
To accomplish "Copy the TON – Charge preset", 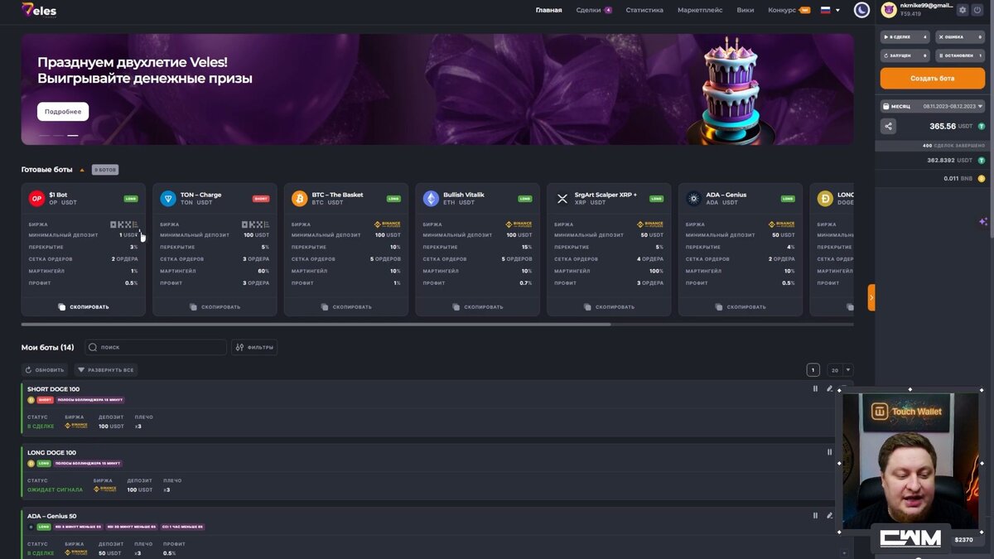I will coord(215,306).
